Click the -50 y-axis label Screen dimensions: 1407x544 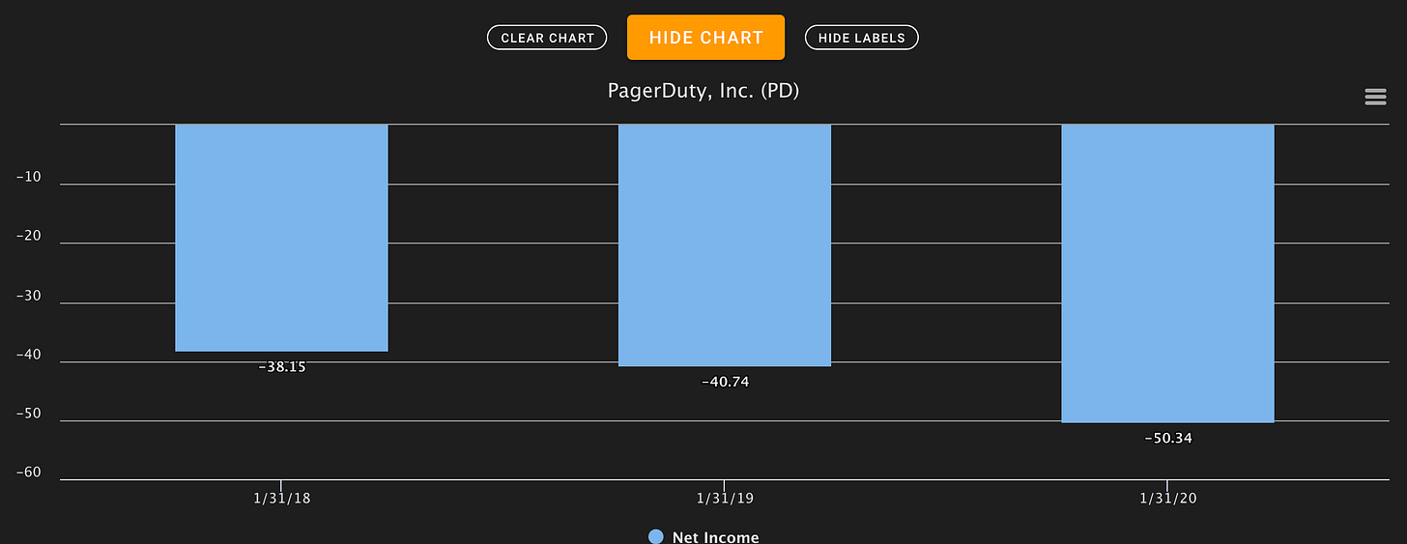(28, 414)
